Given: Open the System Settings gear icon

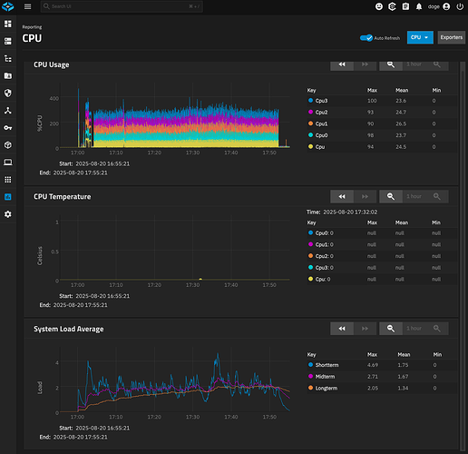Looking at the screenshot, I should click(x=8, y=214).
